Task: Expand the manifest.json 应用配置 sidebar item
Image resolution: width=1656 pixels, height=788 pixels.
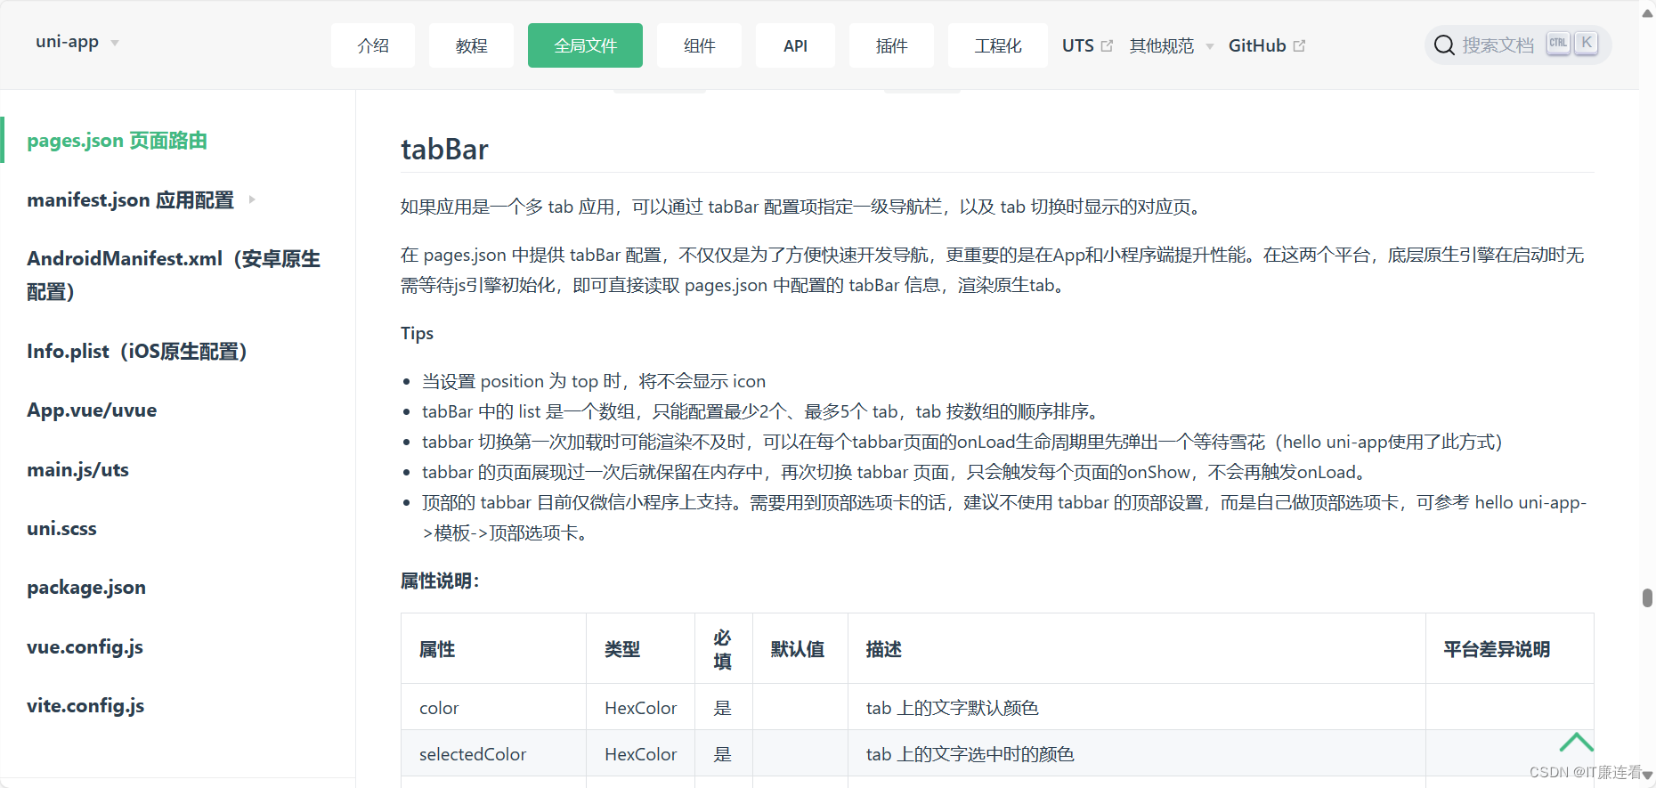Action: pos(252,200)
